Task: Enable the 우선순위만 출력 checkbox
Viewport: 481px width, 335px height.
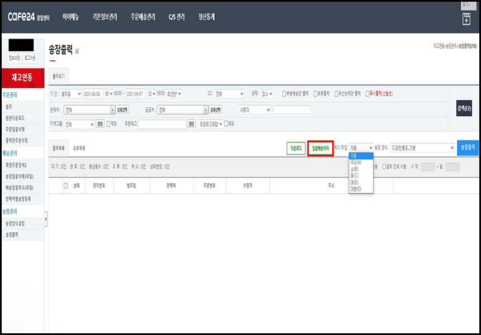Action: click(x=336, y=94)
